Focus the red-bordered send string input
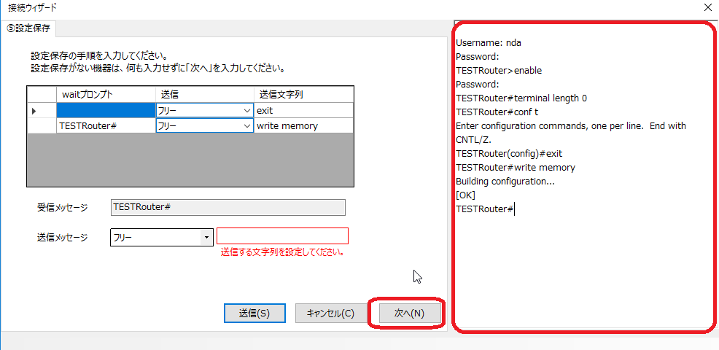719x350 pixels. [x=282, y=236]
